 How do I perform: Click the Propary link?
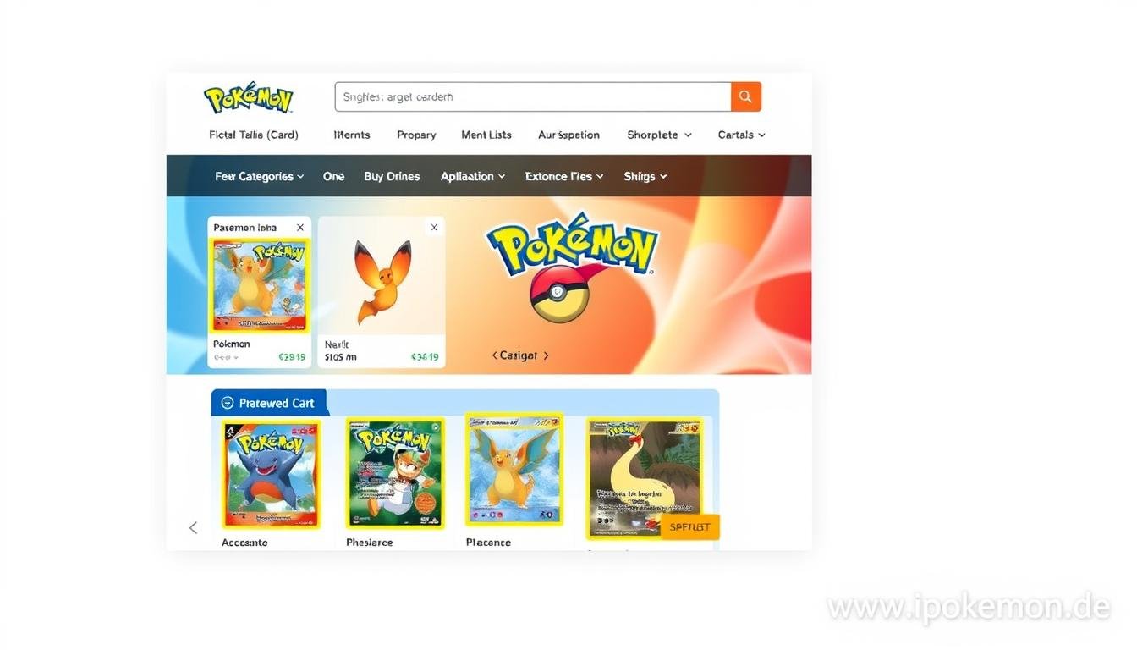pos(416,135)
